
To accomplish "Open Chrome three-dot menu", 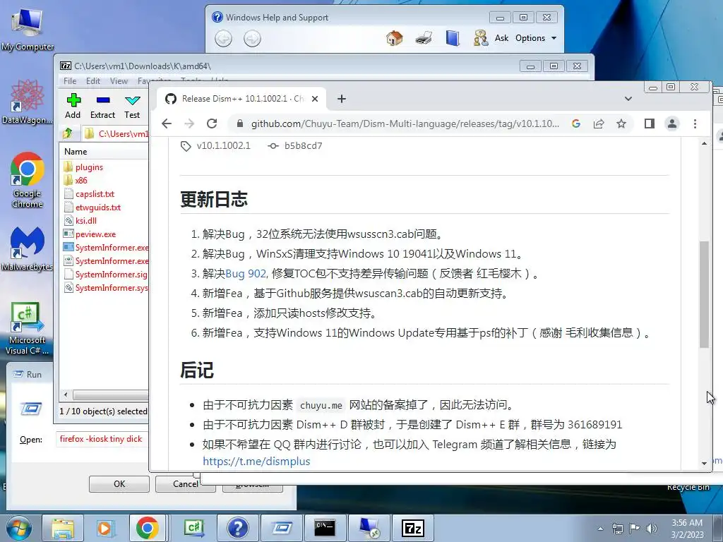I will (695, 124).
